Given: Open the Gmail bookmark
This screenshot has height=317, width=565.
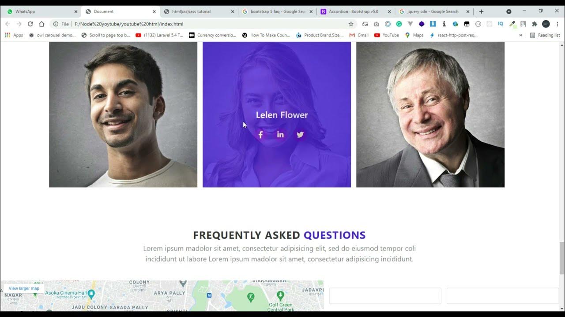Looking at the screenshot, I should coord(359,35).
